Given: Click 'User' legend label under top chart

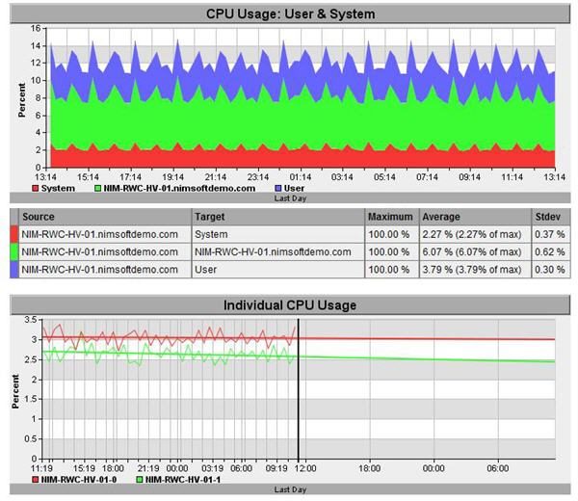Looking at the screenshot, I should coord(294,189).
